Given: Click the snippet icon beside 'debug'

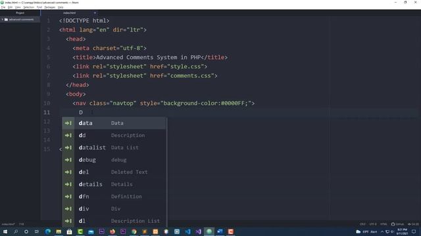Looking at the screenshot, I should pyautogui.click(x=68, y=160).
